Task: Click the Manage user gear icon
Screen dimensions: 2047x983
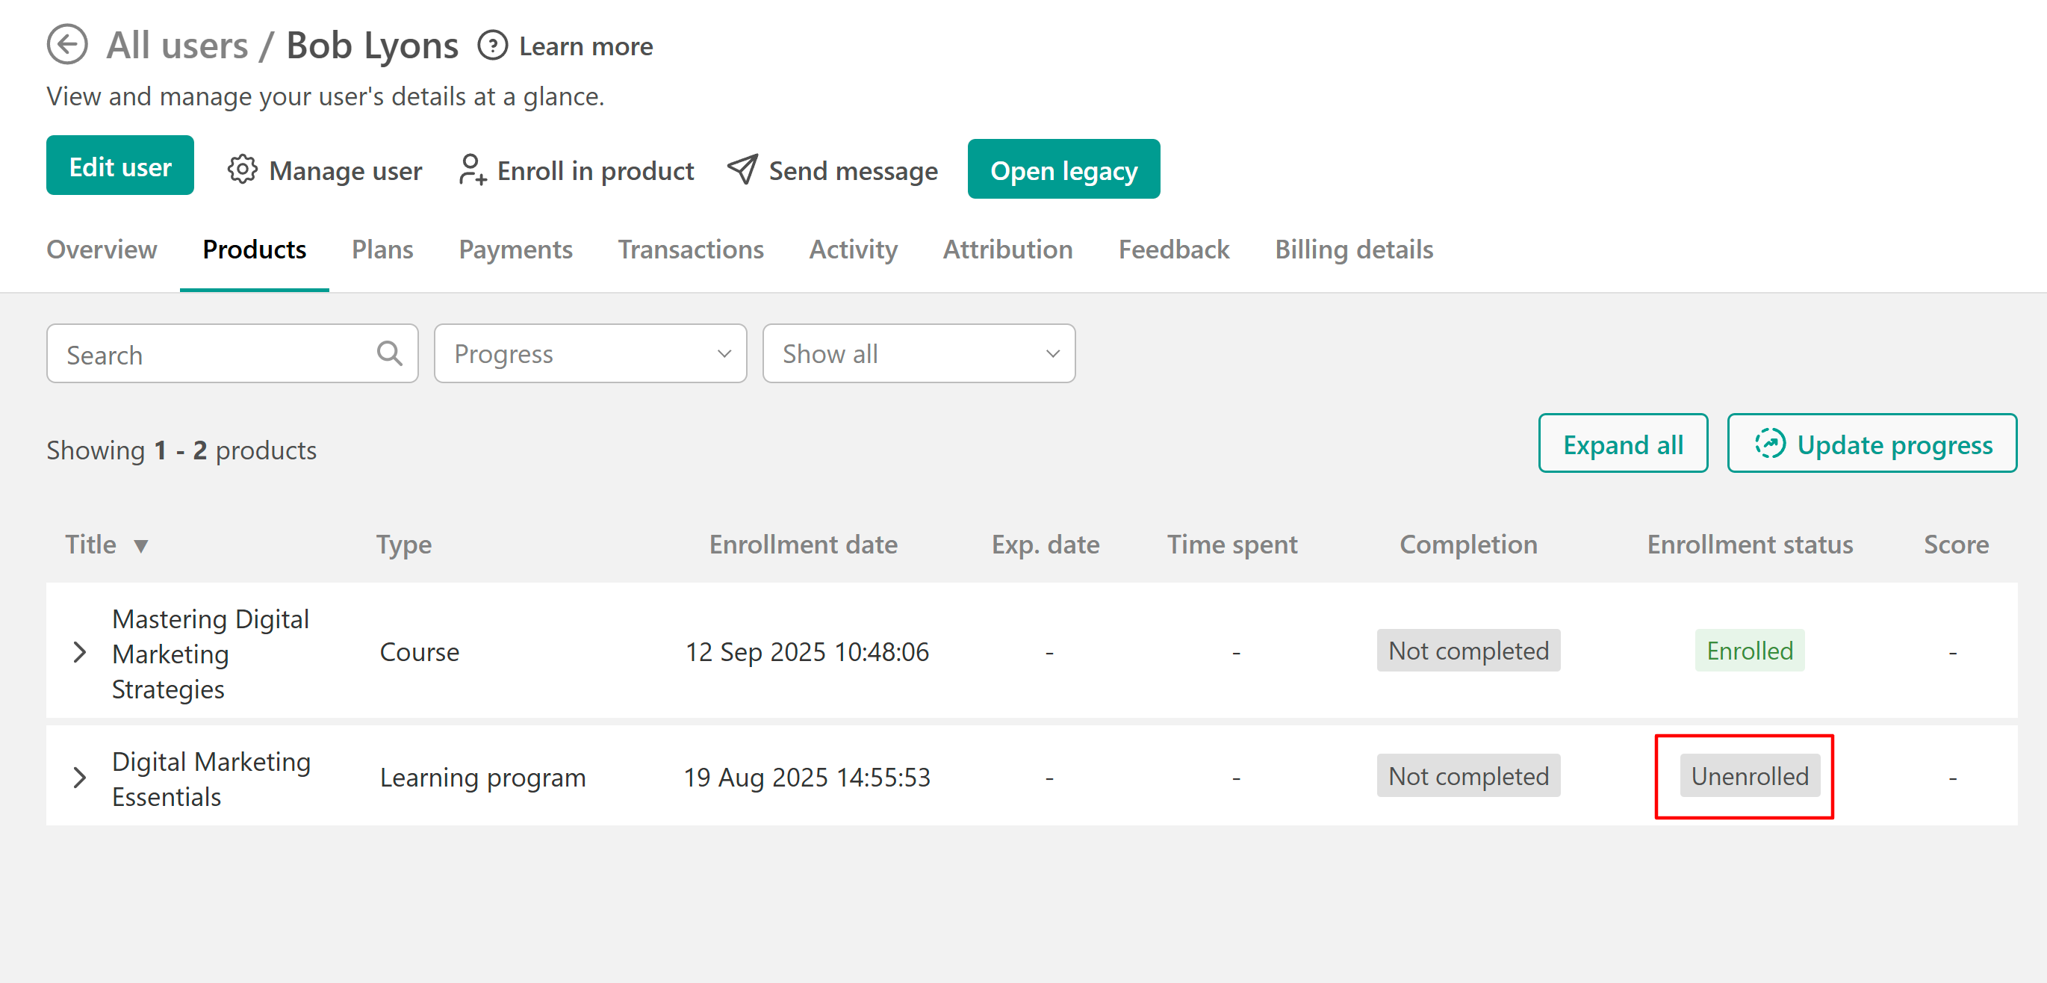Action: pos(243,170)
